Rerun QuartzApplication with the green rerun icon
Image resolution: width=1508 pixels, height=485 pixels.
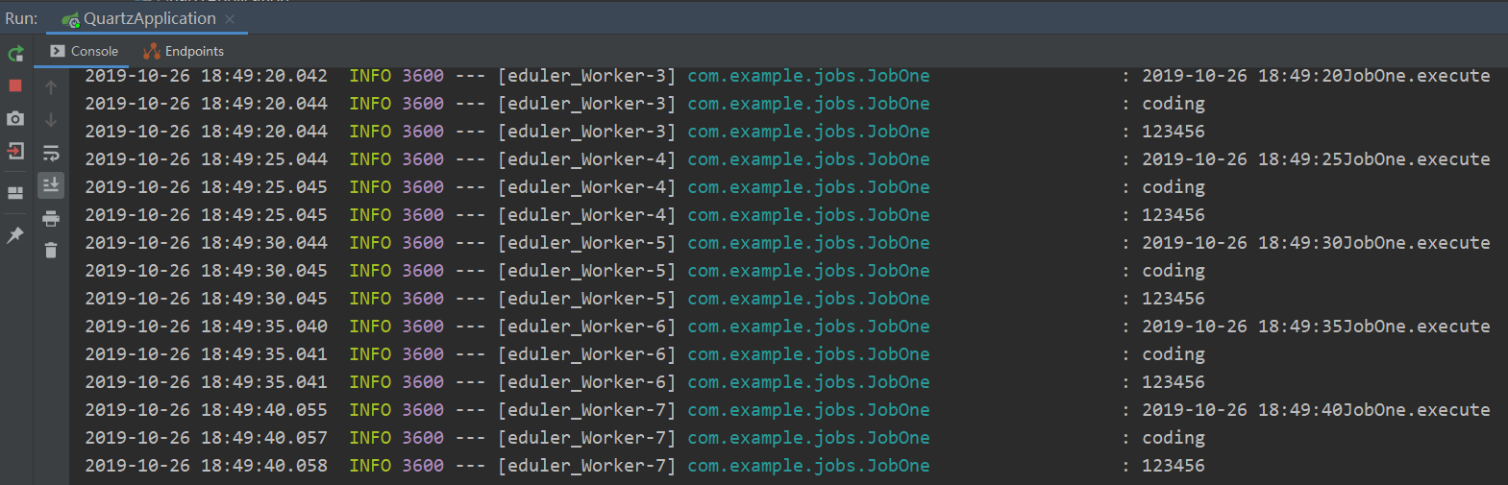pyautogui.click(x=15, y=54)
